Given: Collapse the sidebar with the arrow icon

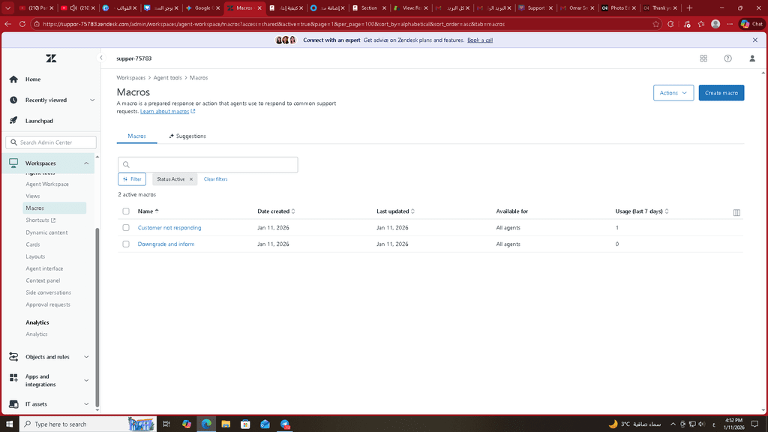Looking at the screenshot, I should click(x=101, y=58).
